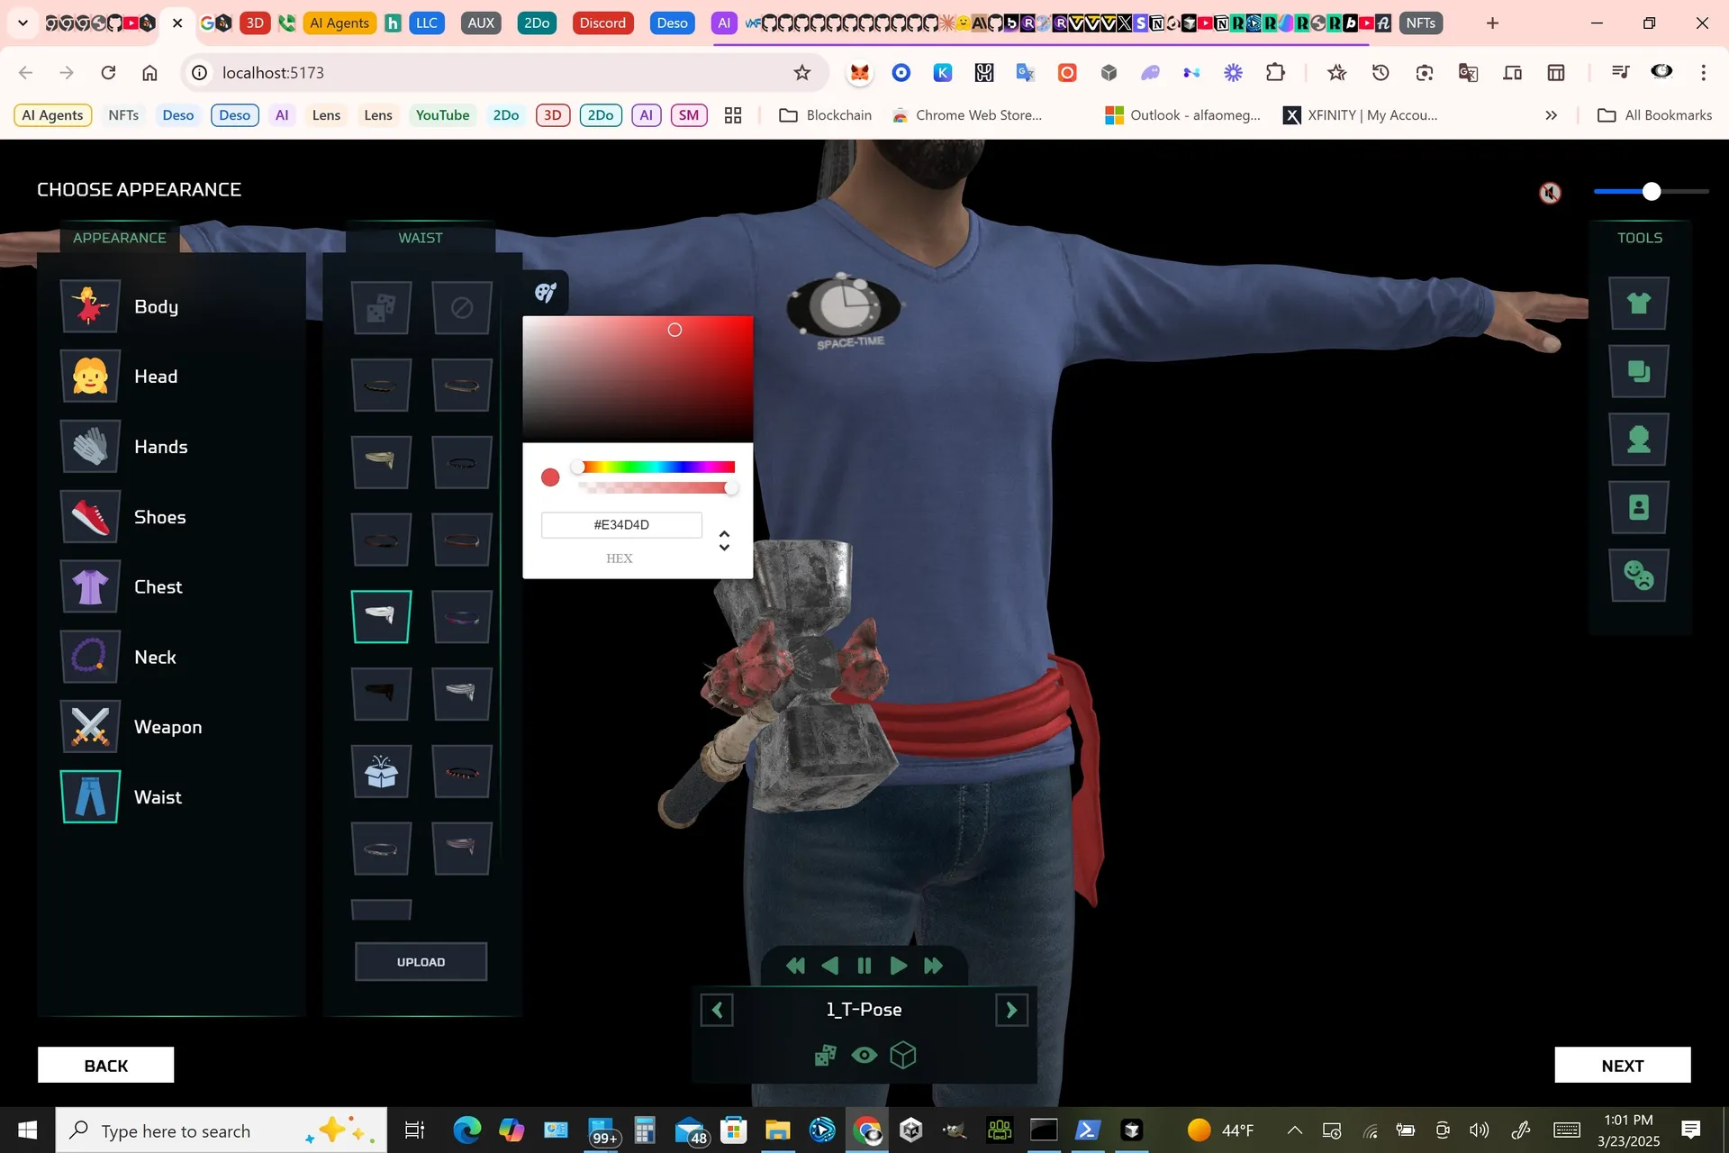Choose the Chest category
This screenshot has width=1729, height=1153.
[x=90, y=586]
